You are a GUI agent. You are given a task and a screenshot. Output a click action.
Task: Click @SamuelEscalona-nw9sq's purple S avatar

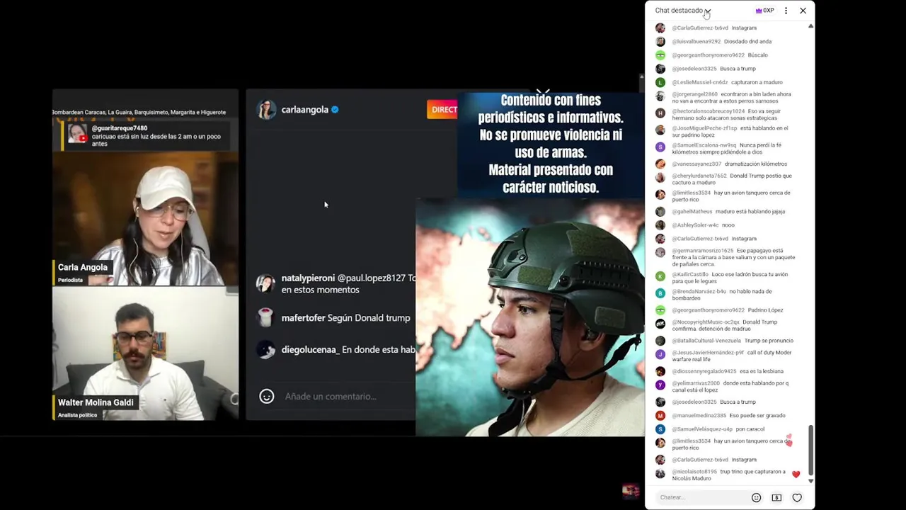660,147
